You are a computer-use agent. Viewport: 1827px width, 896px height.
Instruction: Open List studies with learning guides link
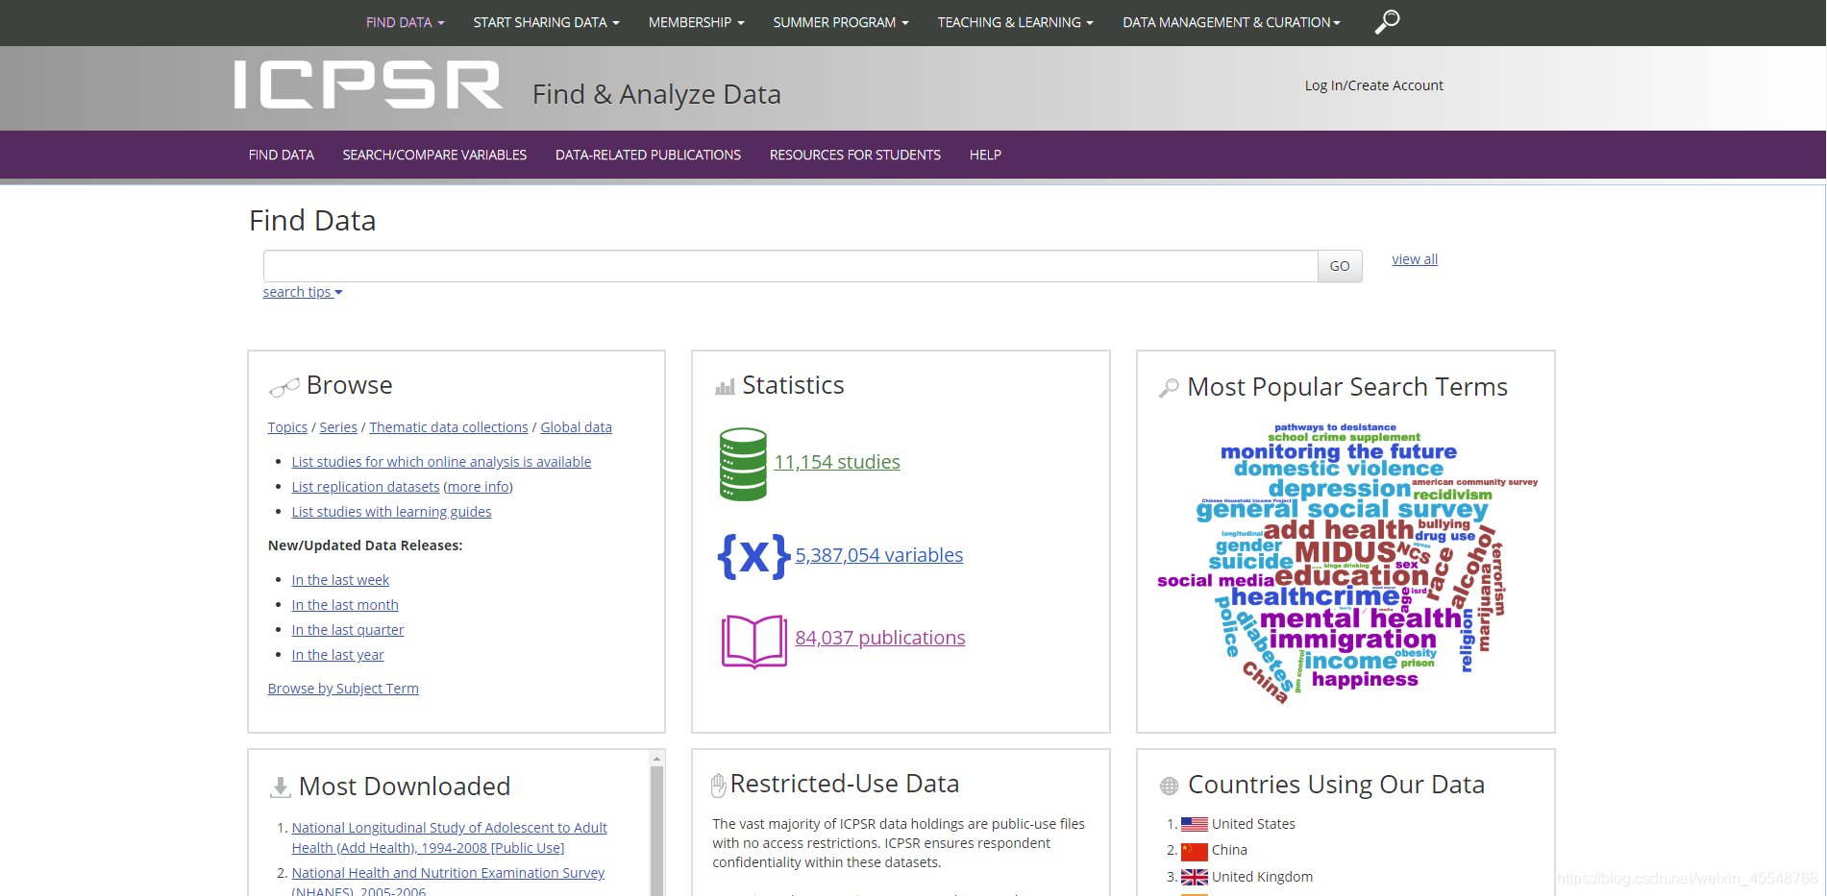pyautogui.click(x=391, y=512)
